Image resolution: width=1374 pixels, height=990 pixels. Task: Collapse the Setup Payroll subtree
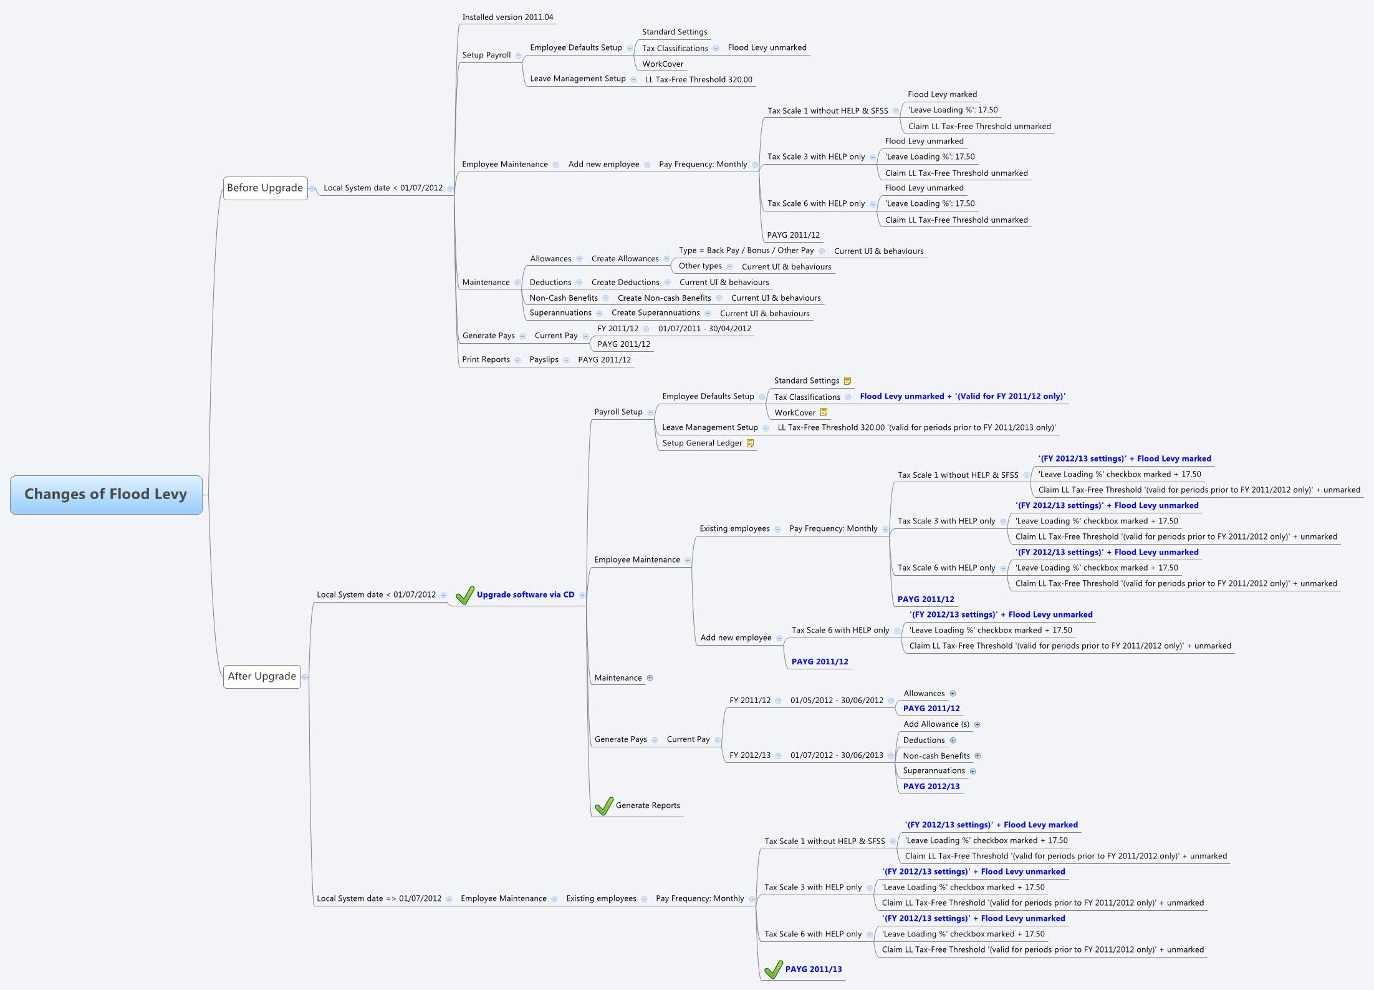[x=518, y=56]
